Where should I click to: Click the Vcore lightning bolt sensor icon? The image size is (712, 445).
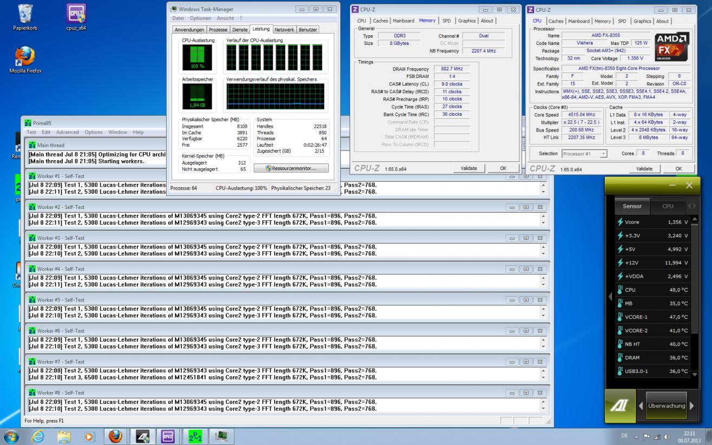tap(620, 222)
